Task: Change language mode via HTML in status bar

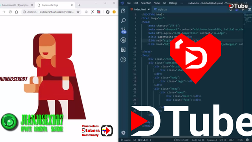Action: [239, 140]
